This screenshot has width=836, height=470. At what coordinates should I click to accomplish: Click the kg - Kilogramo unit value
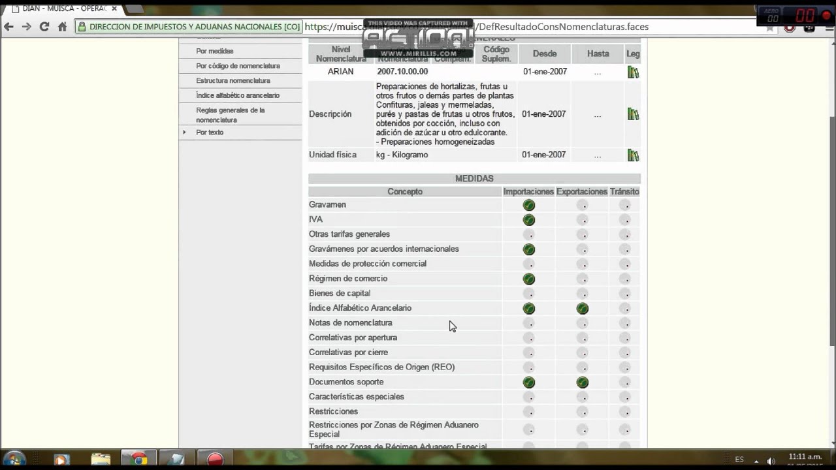coord(402,155)
